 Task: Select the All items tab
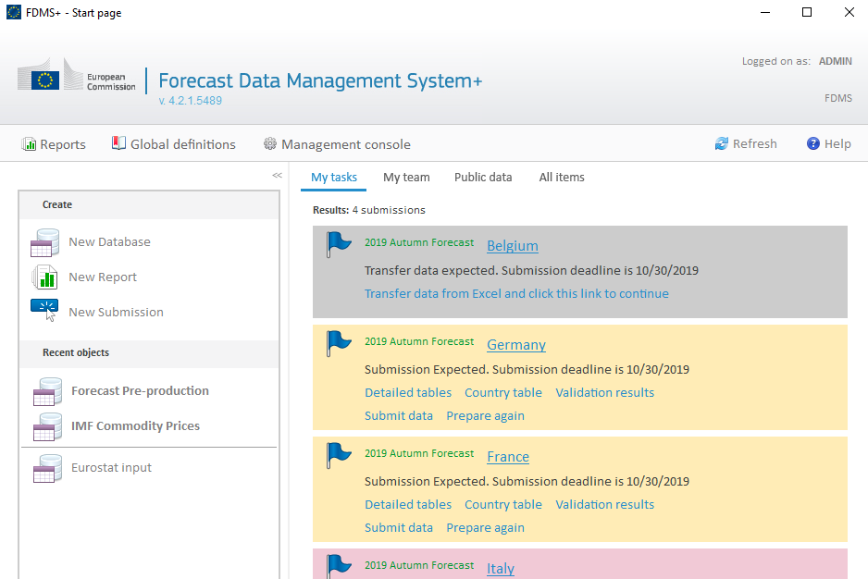click(x=562, y=178)
